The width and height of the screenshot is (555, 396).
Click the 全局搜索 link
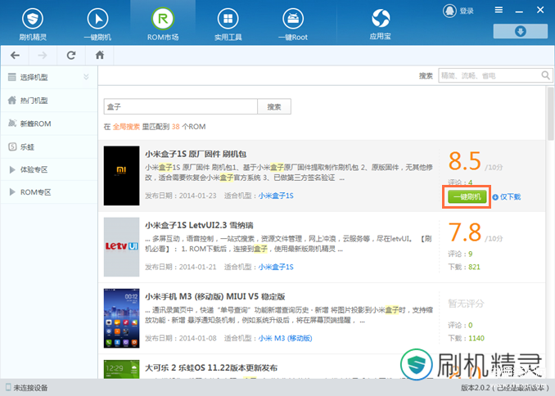point(126,127)
